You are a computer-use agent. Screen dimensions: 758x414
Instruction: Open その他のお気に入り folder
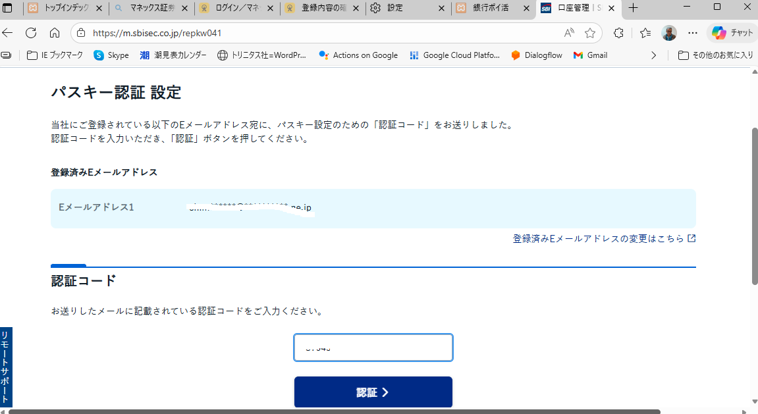tap(715, 55)
